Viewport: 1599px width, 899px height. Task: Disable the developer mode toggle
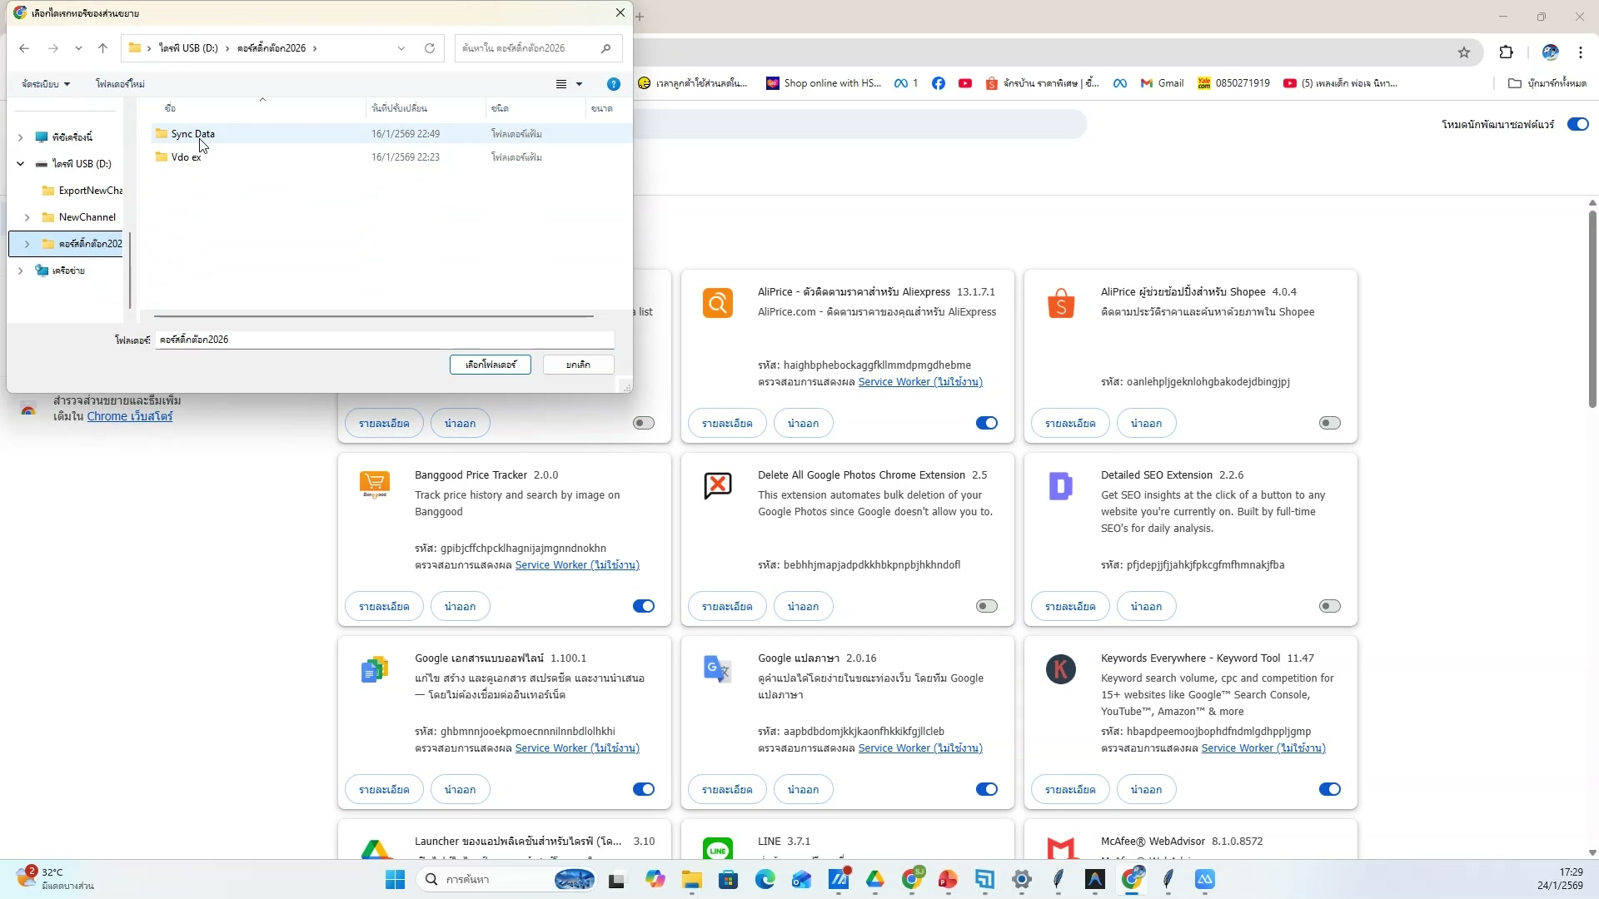pos(1577,124)
